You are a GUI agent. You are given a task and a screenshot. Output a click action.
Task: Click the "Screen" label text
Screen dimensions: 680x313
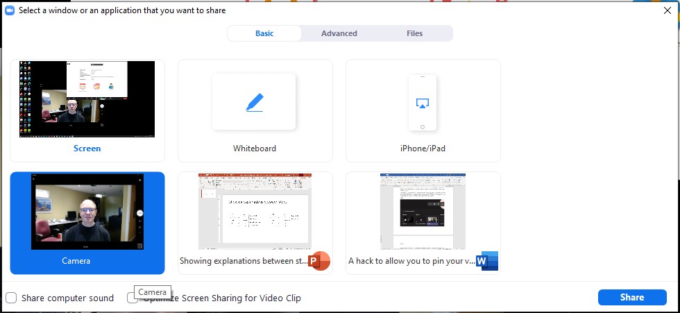(87, 149)
